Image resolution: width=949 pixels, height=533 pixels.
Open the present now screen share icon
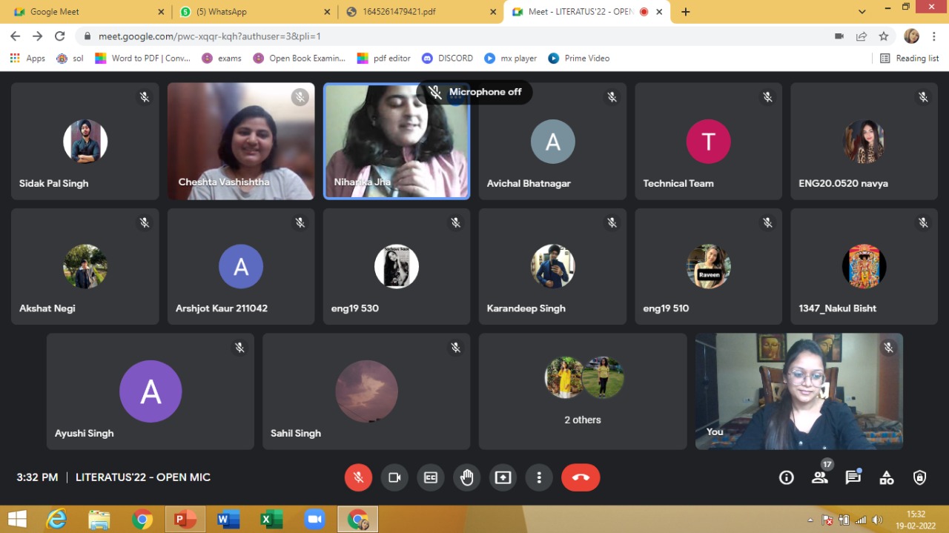pyautogui.click(x=503, y=477)
